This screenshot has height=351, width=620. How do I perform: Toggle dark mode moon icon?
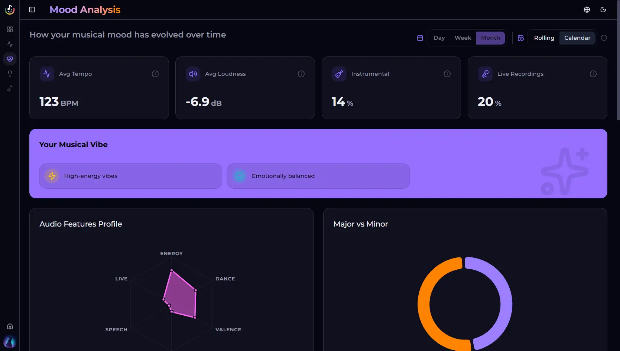[x=603, y=10]
